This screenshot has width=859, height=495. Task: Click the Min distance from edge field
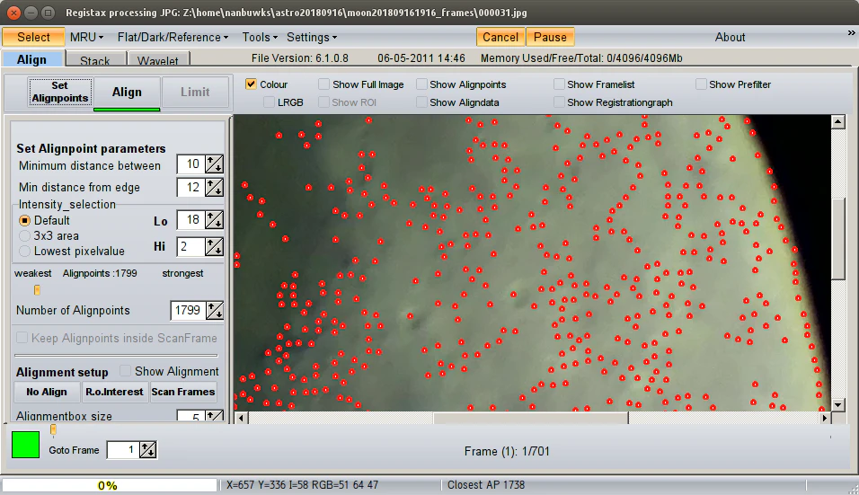190,187
